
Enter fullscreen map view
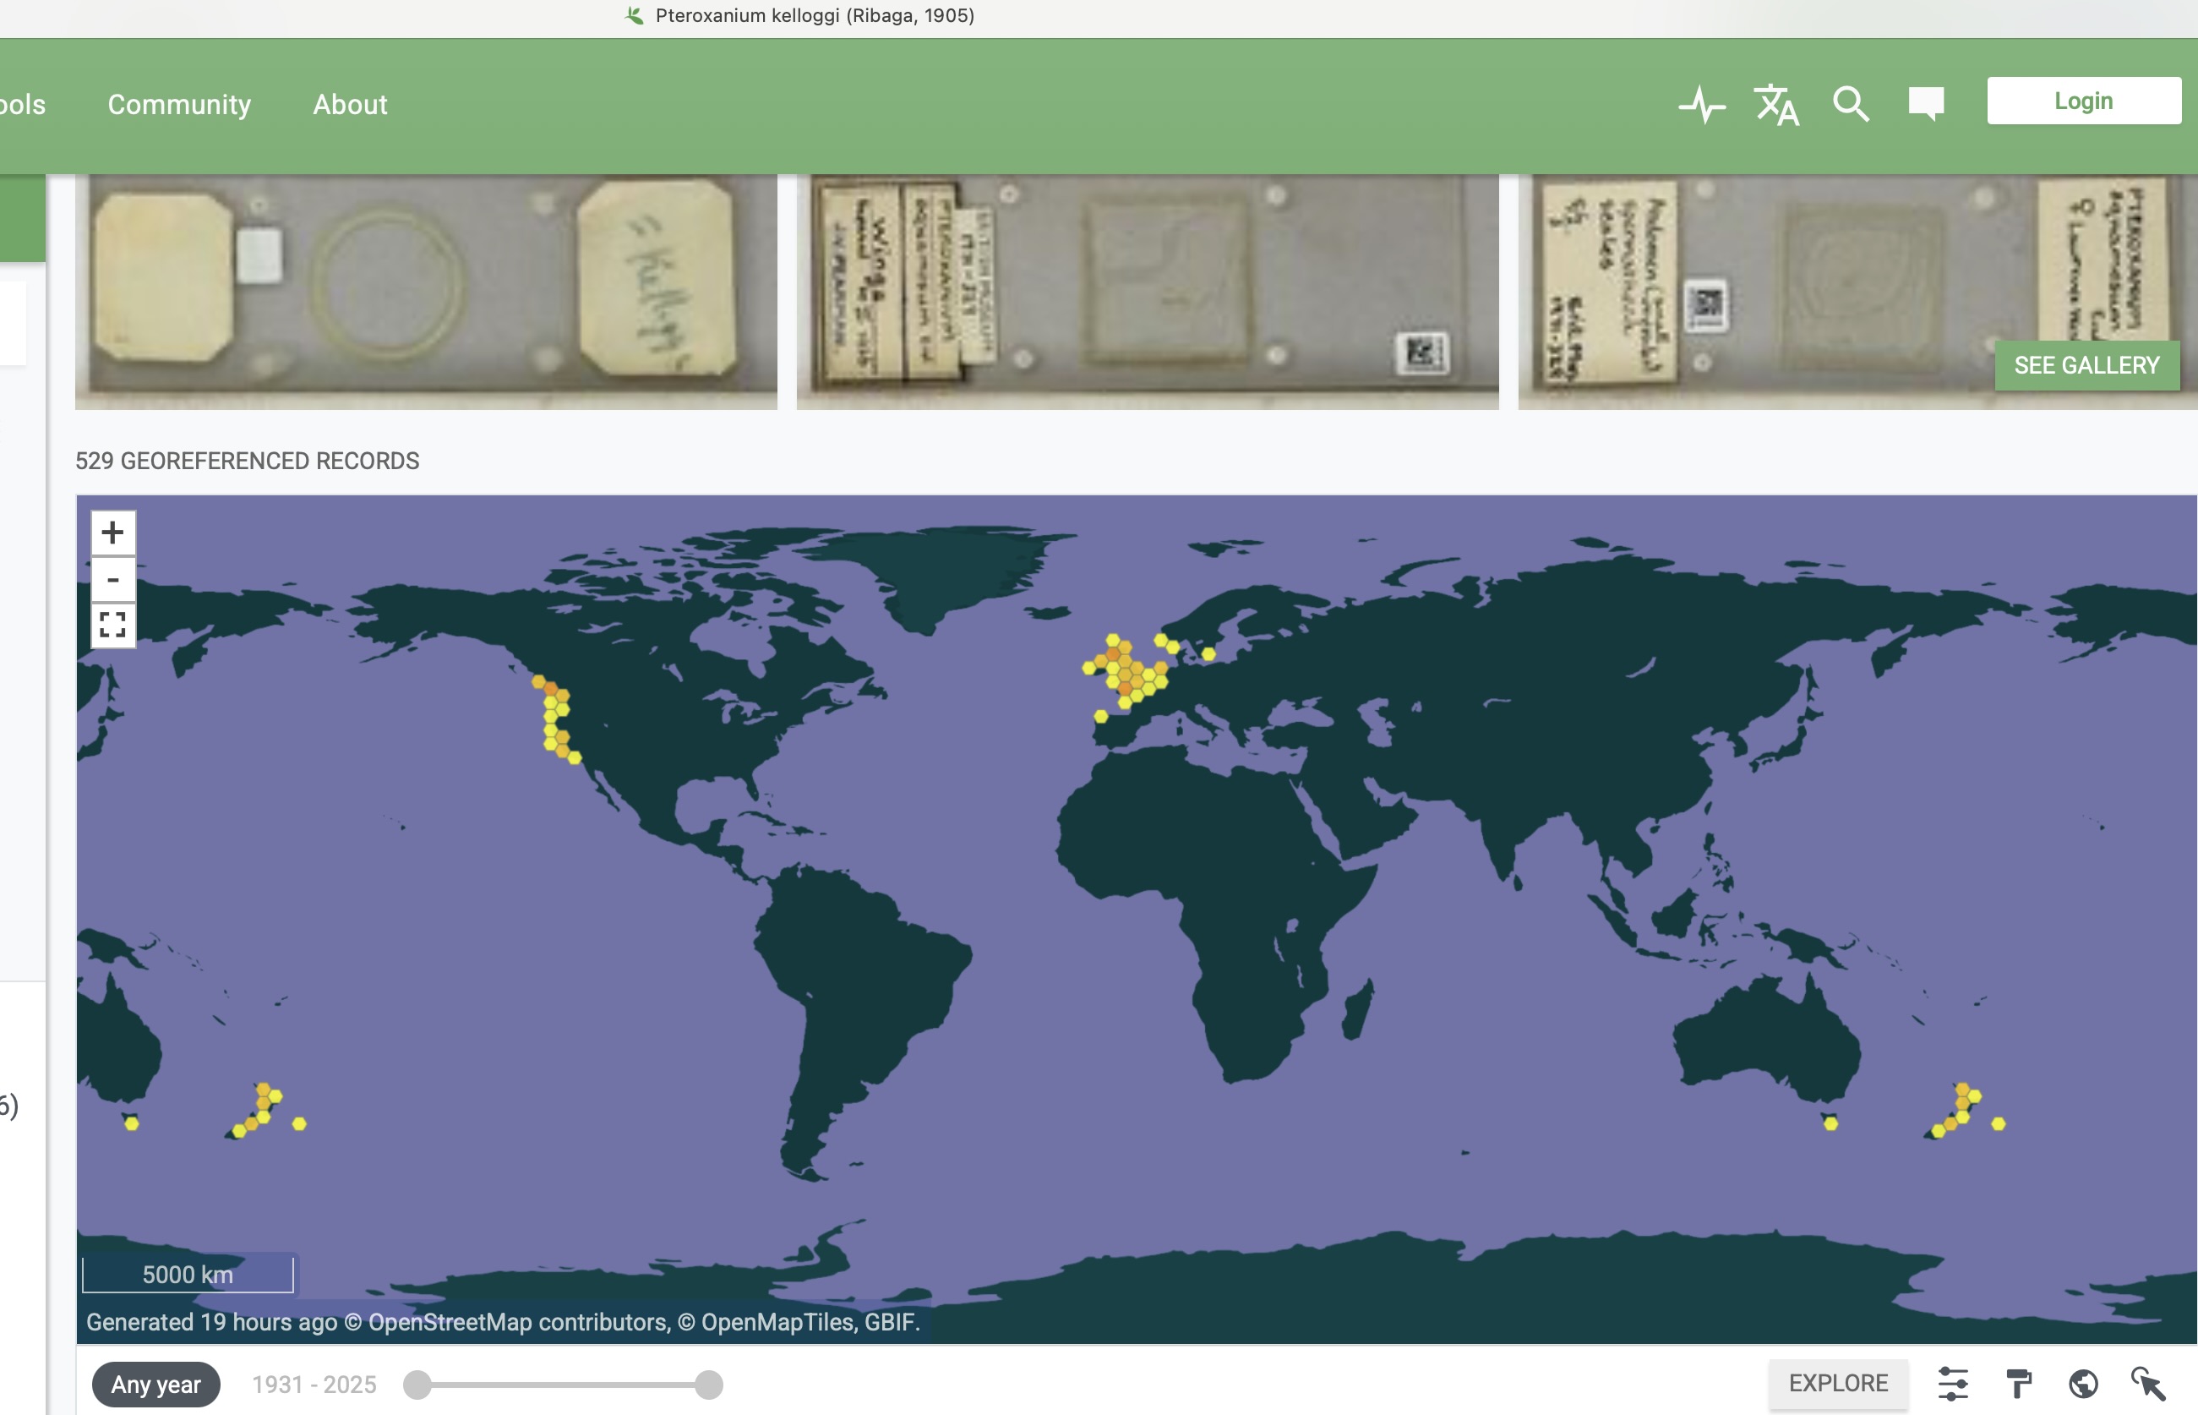(x=113, y=625)
